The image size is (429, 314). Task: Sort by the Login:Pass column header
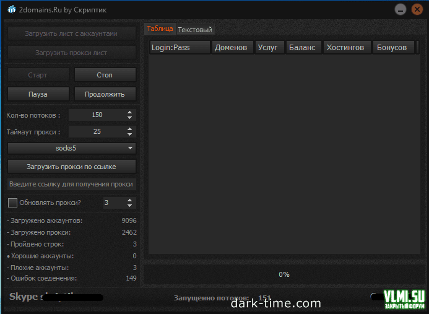click(180, 48)
